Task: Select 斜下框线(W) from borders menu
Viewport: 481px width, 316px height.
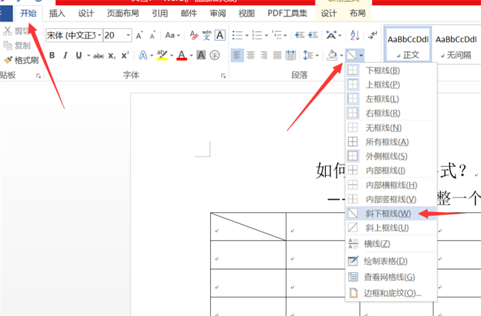Action: tap(387, 214)
